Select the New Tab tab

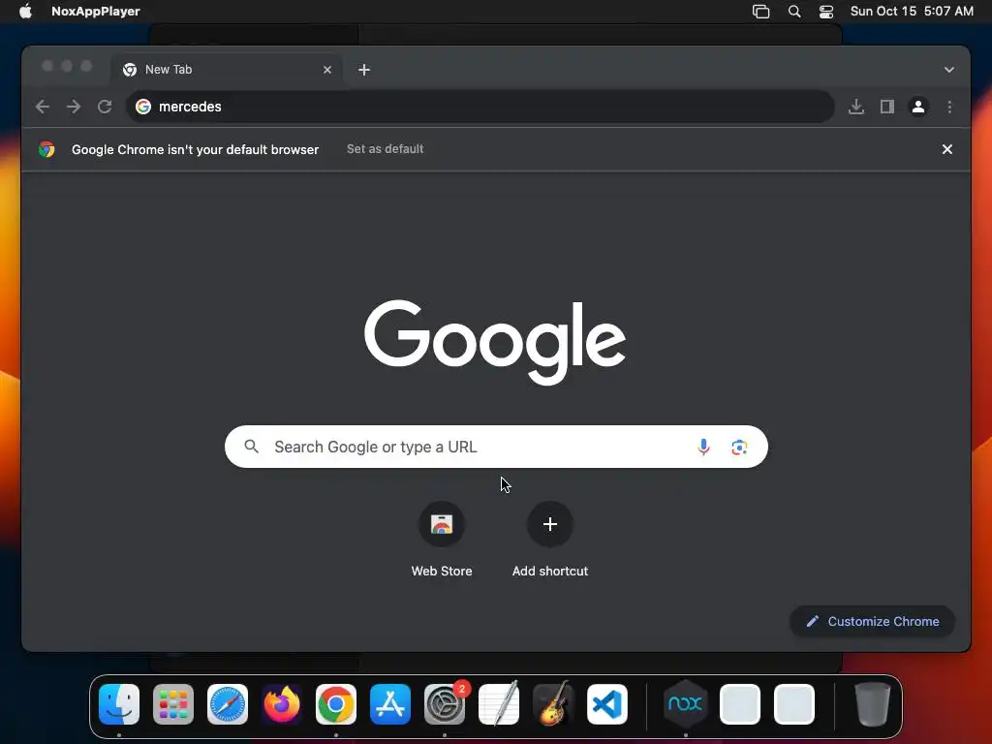227,70
